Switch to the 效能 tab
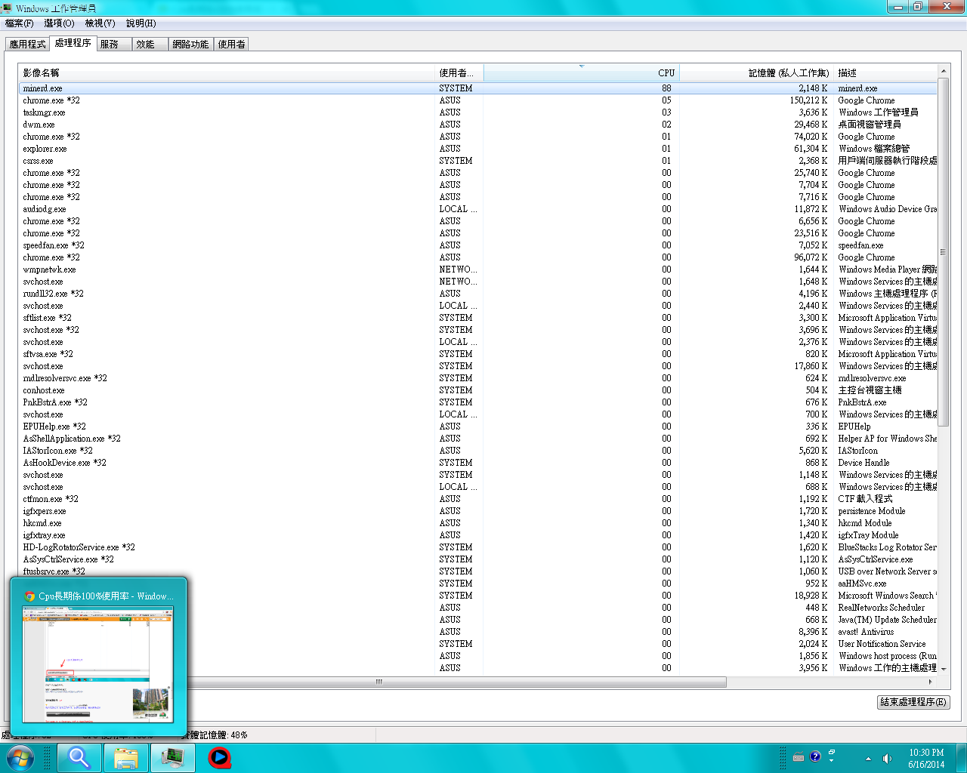Screen dimensions: 967x773 [150, 45]
